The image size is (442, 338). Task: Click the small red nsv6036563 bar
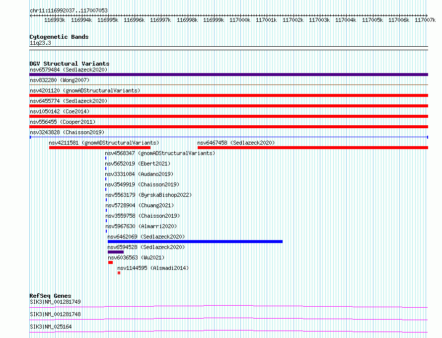(x=110, y=262)
